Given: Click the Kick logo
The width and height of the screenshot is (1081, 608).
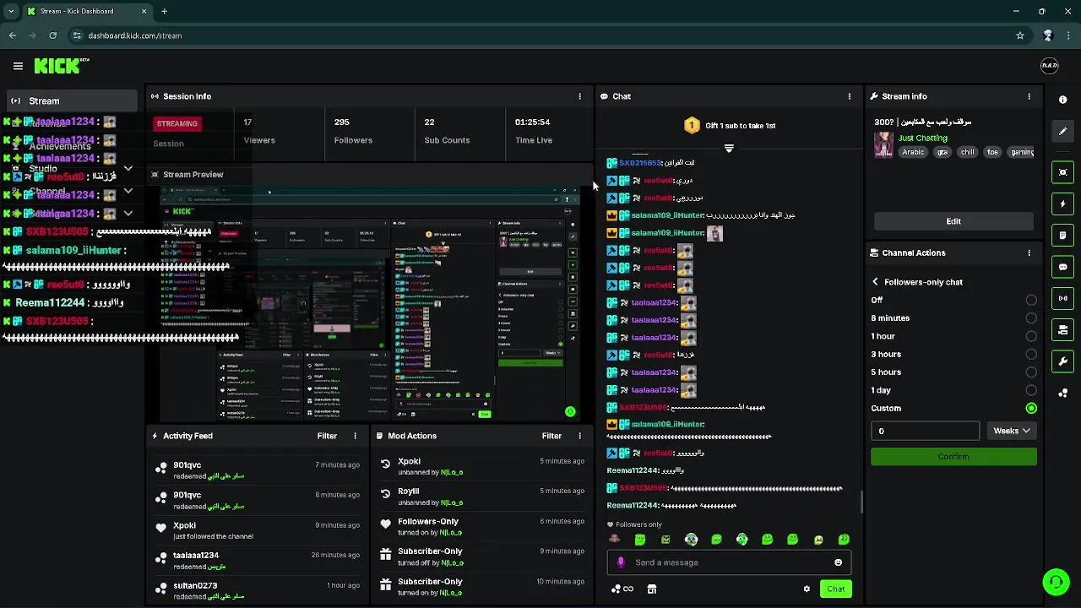Looking at the screenshot, I should click(62, 66).
